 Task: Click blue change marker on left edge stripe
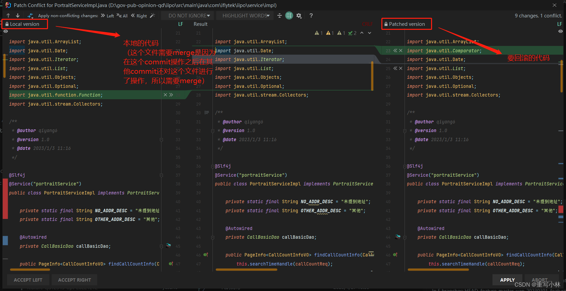[5, 240]
